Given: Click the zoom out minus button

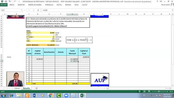Looking at the screenshot, I should pos(153,91).
